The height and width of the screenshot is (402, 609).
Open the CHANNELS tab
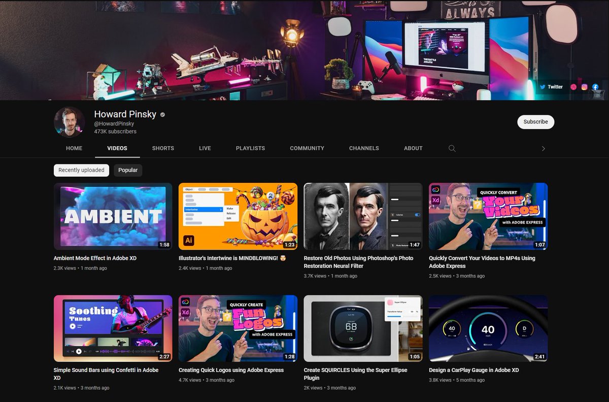(364, 148)
